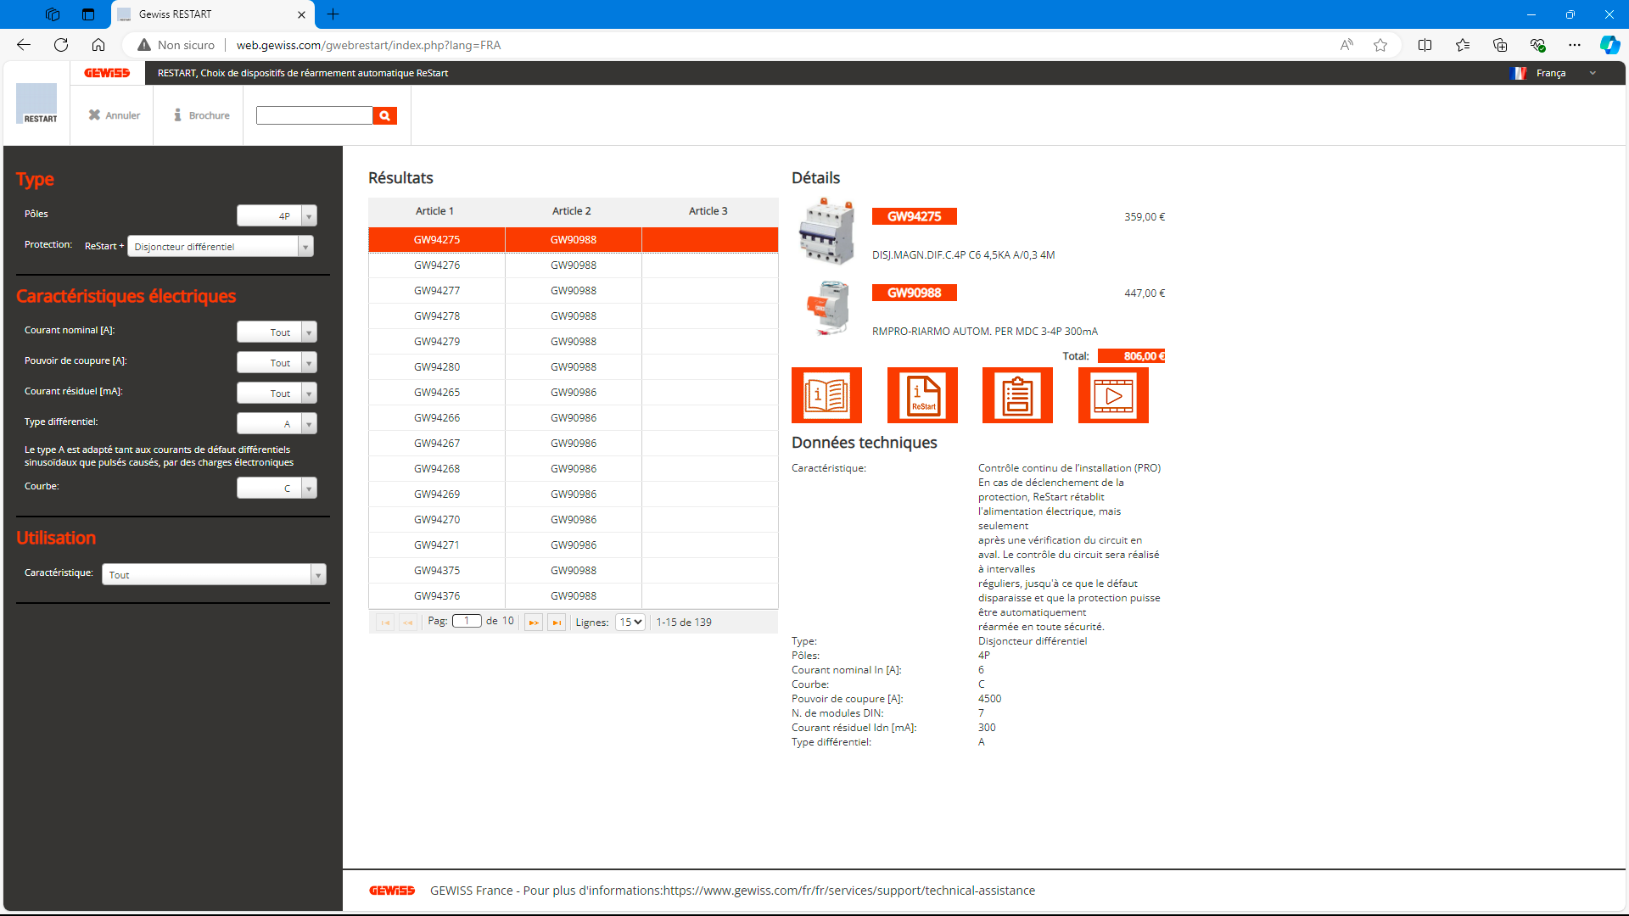Open the Protection Disjoncteur différentiel dropdown

[x=221, y=246]
